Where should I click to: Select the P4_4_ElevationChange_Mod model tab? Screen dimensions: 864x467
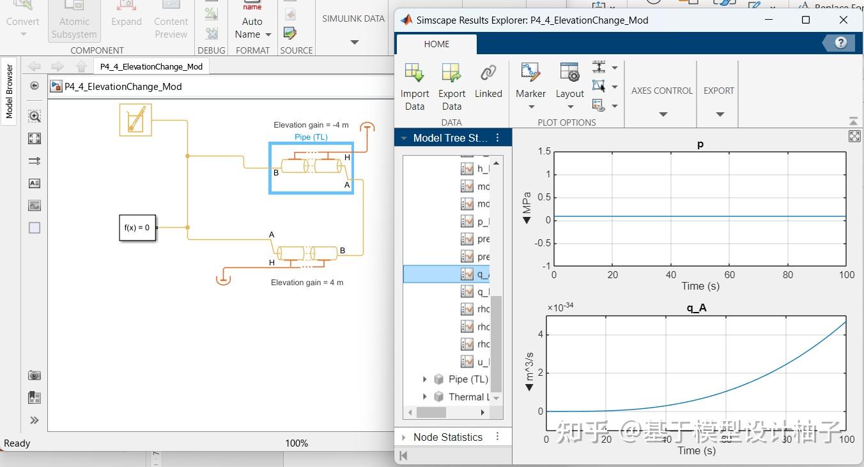pos(151,66)
